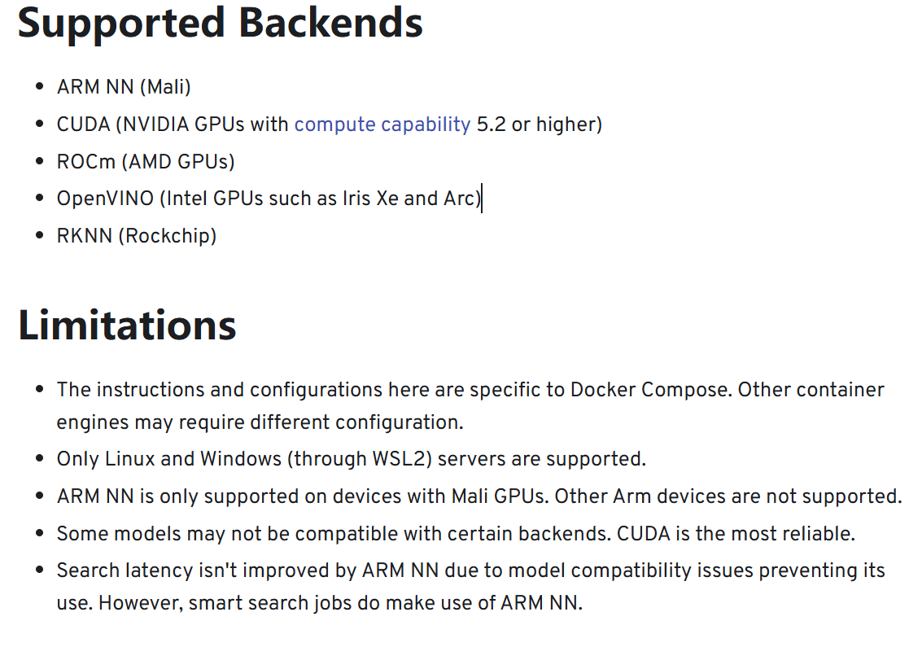Image resolution: width=922 pixels, height=647 pixels.
Task: Click the Linux and Windows WSL2 limitation
Action: coord(351,459)
